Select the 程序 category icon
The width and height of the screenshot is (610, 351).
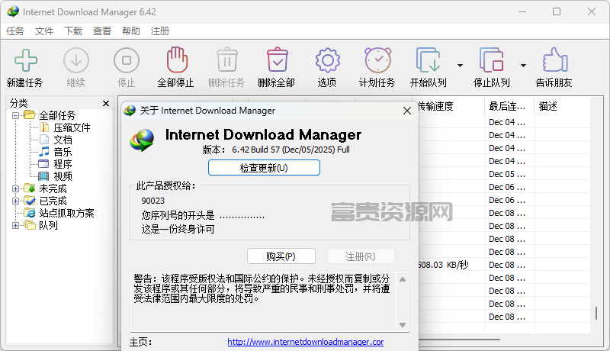(43, 164)
